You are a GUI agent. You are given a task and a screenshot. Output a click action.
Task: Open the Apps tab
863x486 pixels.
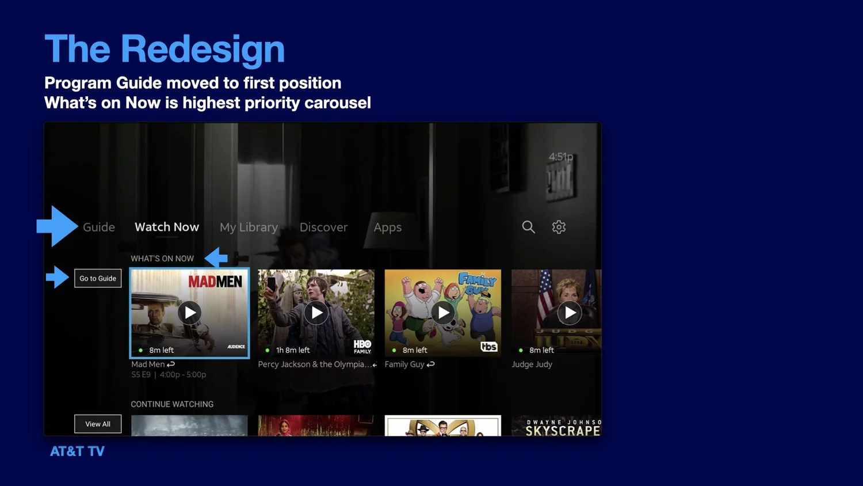tap(388, 227)
